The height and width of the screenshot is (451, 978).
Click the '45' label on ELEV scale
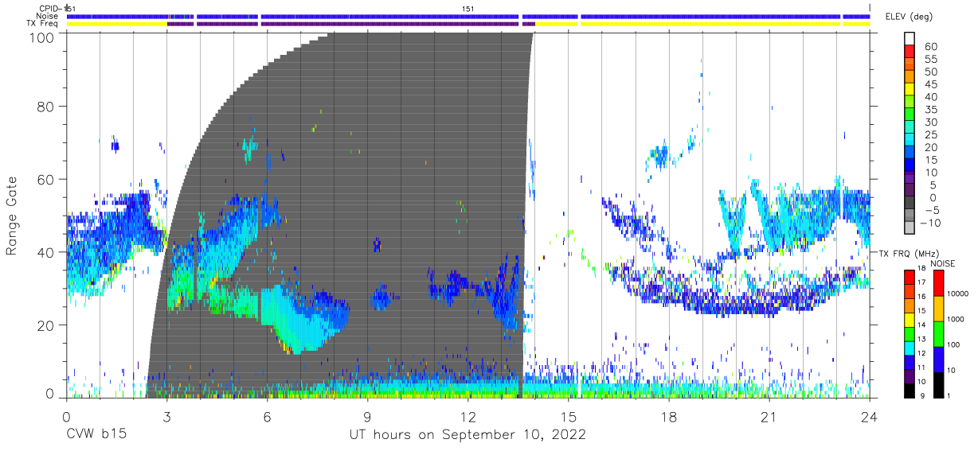pos(931,84)
